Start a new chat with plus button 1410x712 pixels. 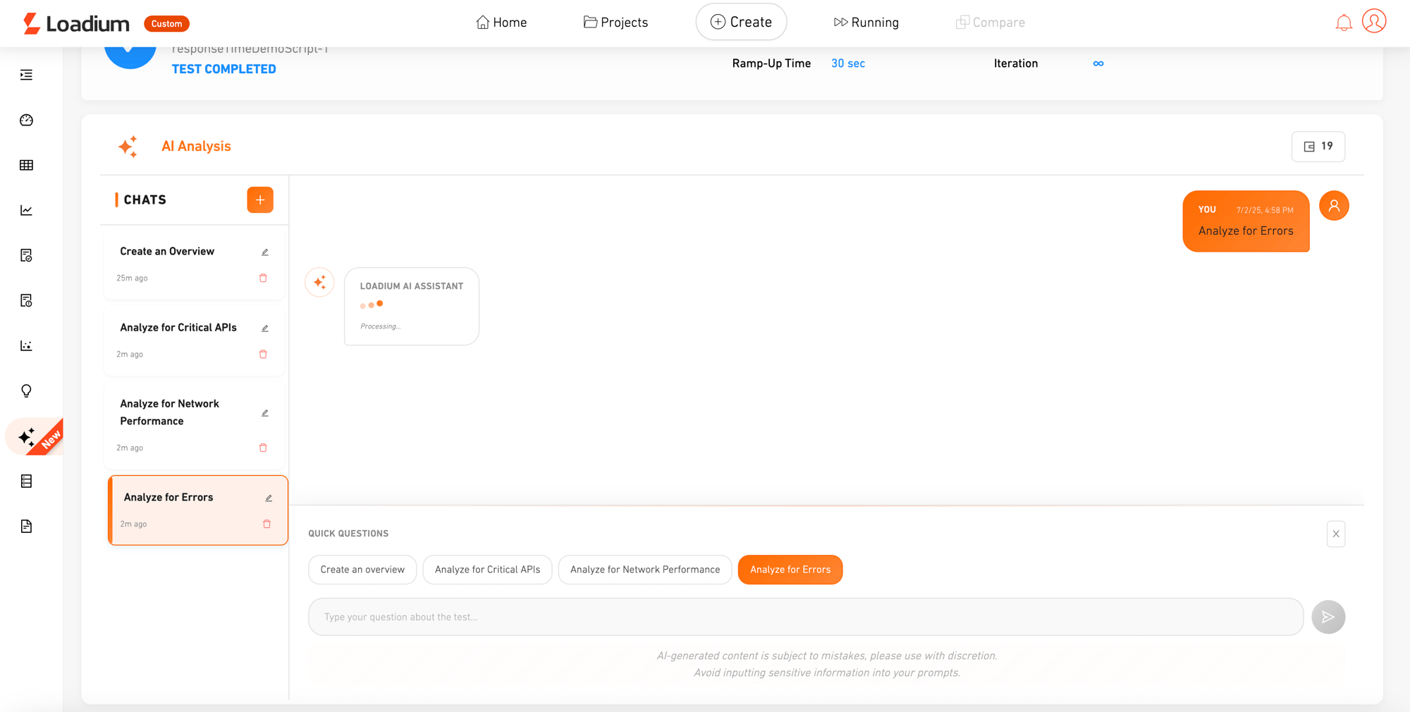pos(260,200)
